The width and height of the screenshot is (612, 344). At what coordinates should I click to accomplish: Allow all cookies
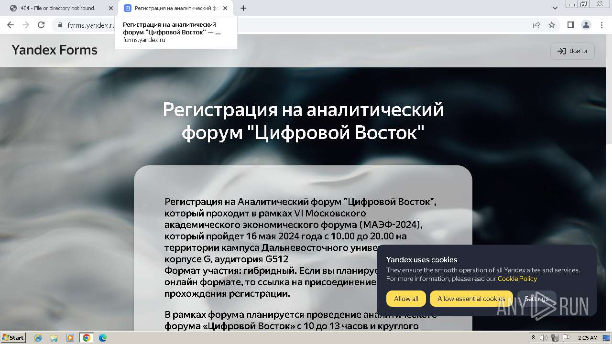tap(406, 299)
